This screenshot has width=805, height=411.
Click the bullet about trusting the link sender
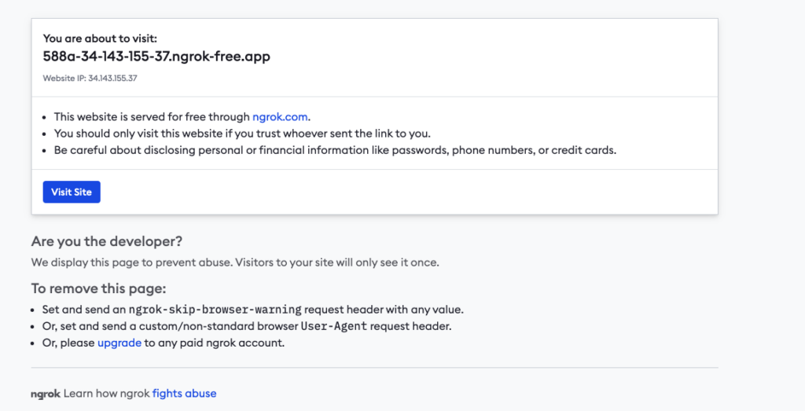[x=242, y=134]
